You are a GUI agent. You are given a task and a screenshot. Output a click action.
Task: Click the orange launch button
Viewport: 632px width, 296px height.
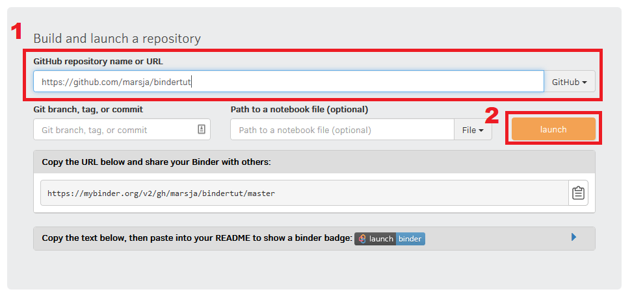click(553, 129)
